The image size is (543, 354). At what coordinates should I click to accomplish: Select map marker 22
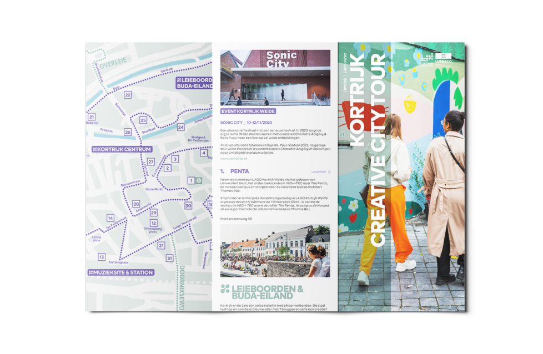(128, 95)
